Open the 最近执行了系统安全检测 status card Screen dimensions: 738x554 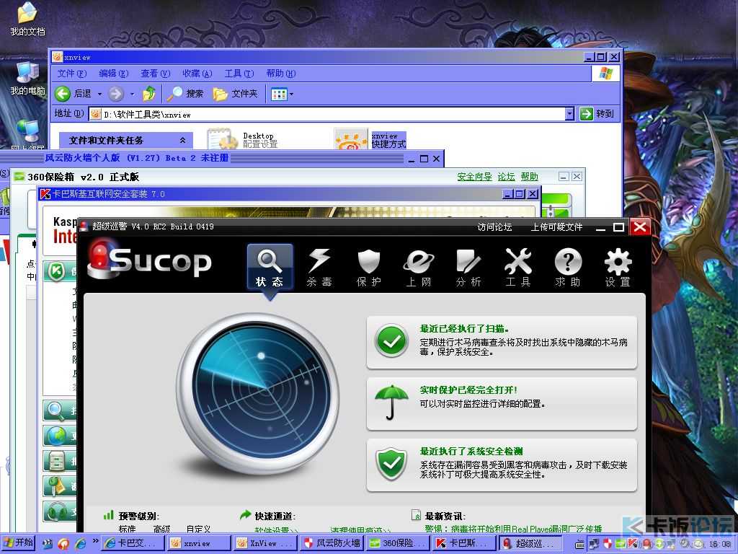coord(502,465)
